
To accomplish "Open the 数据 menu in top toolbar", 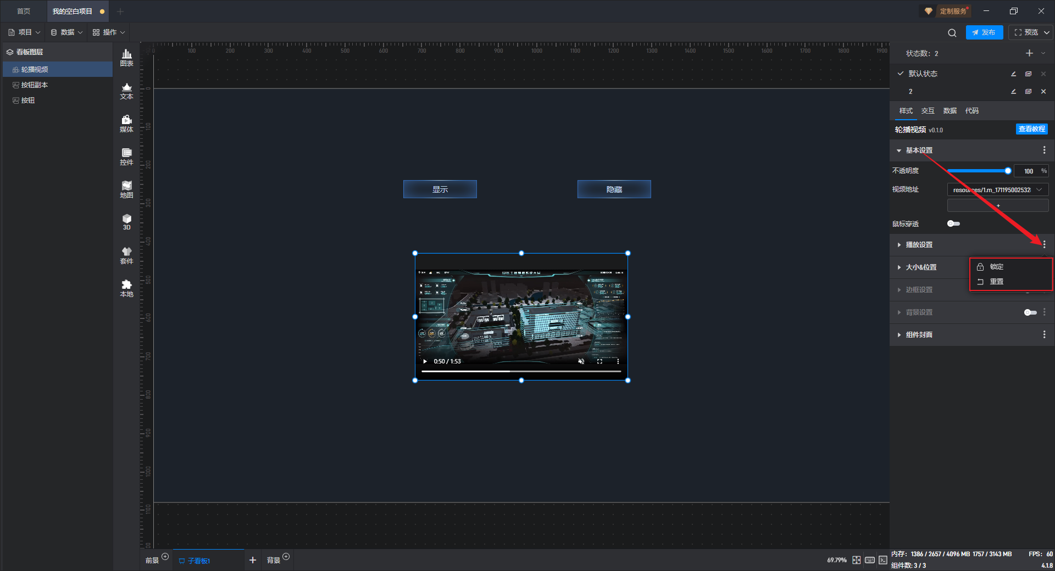I will coord(66,32).
